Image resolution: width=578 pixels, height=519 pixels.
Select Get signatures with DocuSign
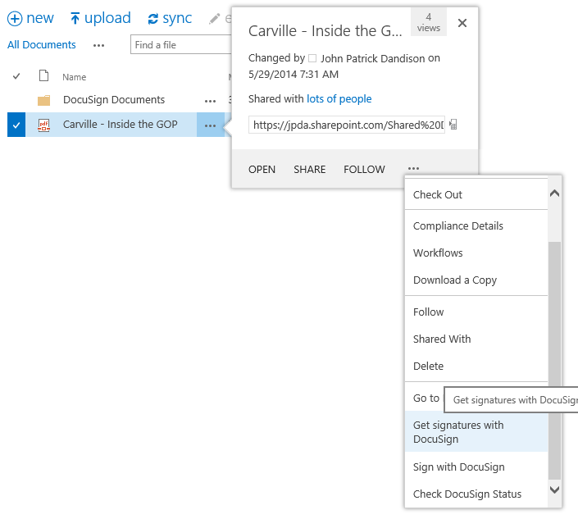pyautogui.click(x=476, y=432)
